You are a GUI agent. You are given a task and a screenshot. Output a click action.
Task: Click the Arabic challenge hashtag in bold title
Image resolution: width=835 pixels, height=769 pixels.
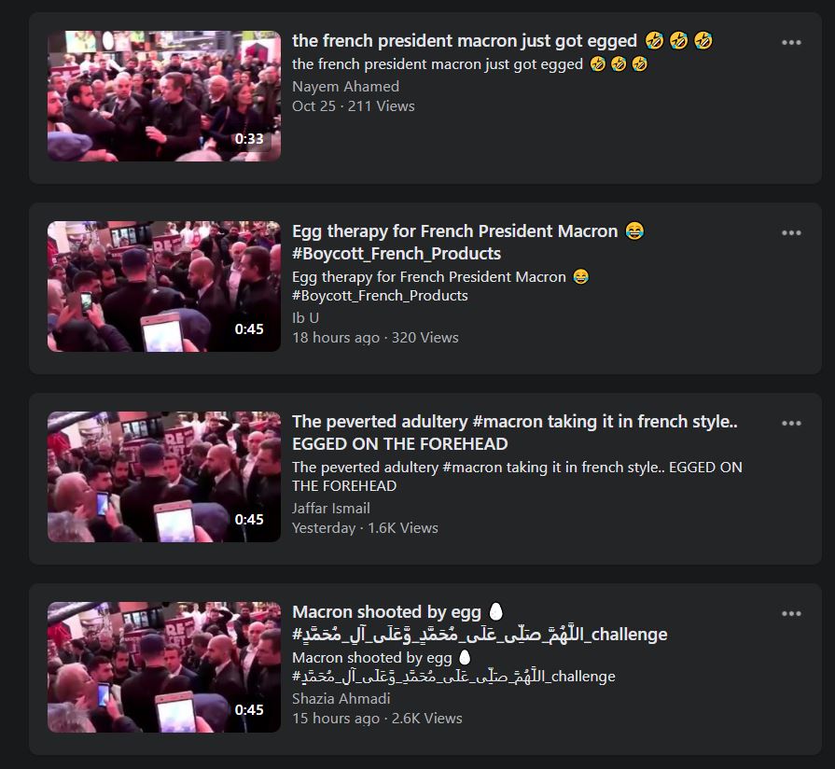[480, 635]
